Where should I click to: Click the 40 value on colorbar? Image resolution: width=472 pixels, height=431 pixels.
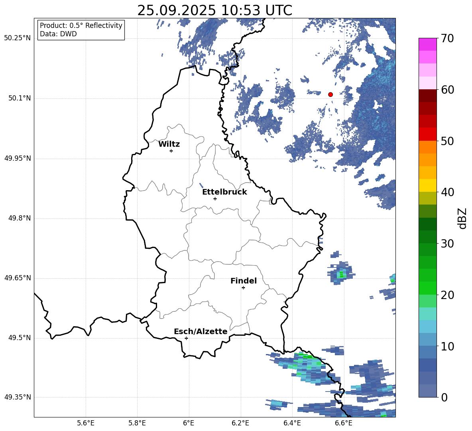tap(447, 192)
